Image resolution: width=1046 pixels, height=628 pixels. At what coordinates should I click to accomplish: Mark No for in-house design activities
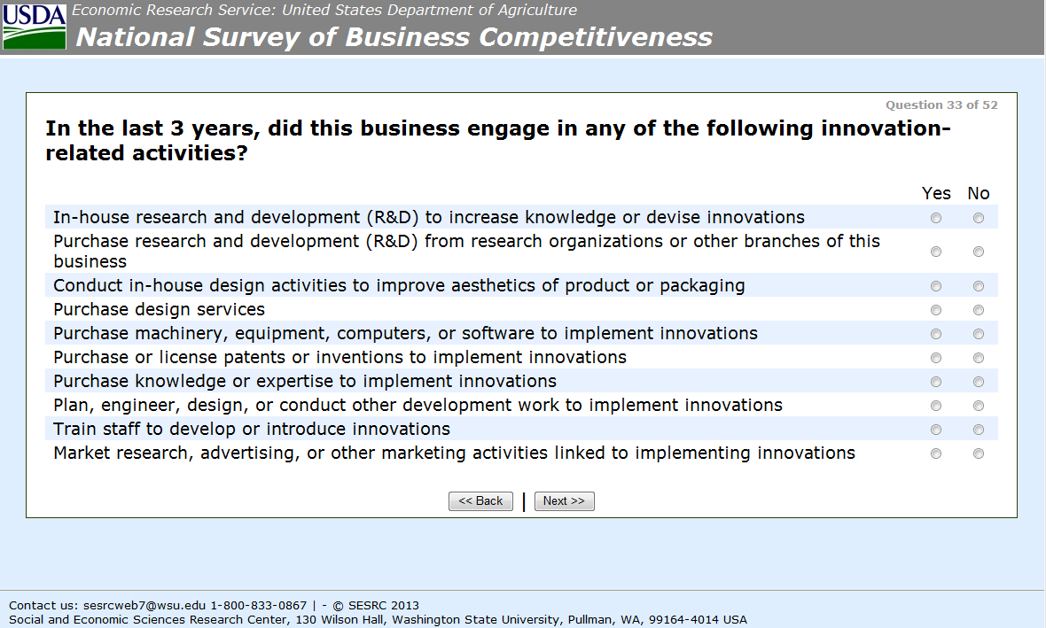[x=979, y=286]
